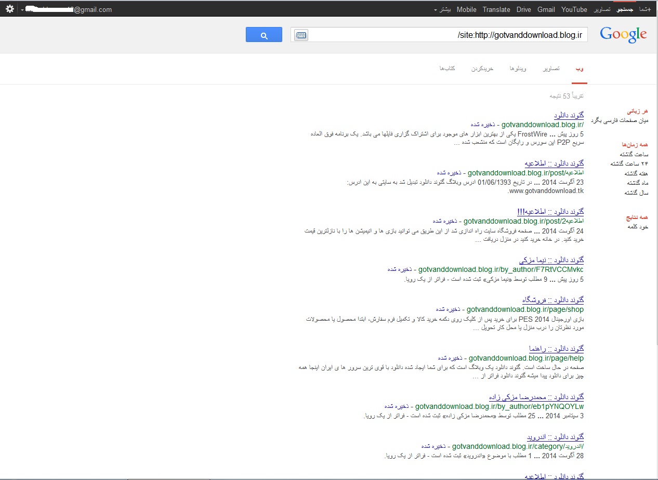Select the وب (Web) results tab
This screenshot has width=658, height=480.
(x=580, y=68)
